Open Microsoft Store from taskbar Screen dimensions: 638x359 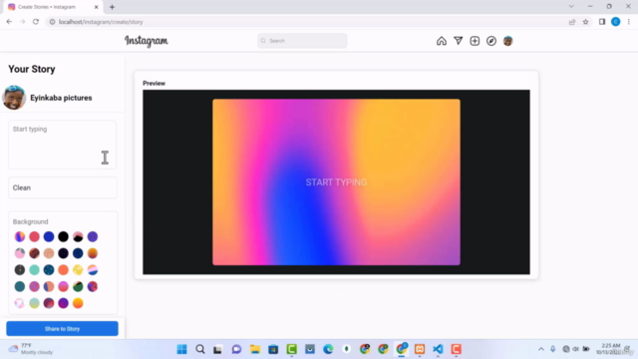273,349
